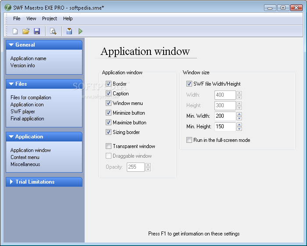The width and height of the screenshot is (307, 246).
Task: Open Files for compilation page
Action: pyautogui.click(x=31, y=98)
